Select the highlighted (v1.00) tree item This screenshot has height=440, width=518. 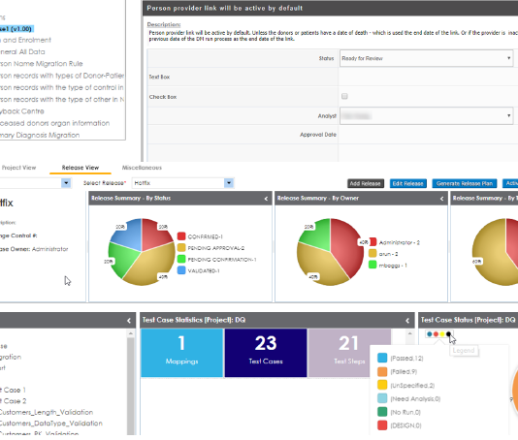16,29
